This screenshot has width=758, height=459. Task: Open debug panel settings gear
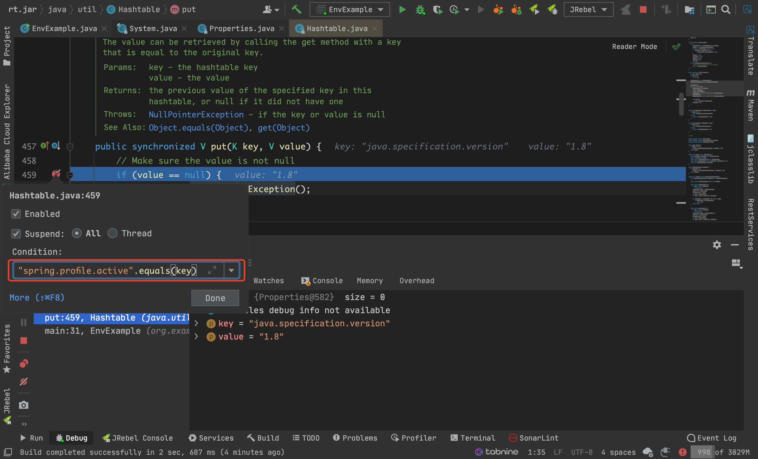coord(717,245)
